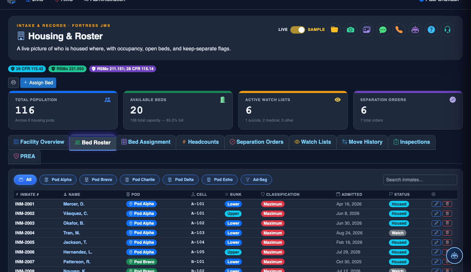The height and width of the screenshot is (272, 471).
Task: Click the green camera icon
Action: tap(350, 30)
